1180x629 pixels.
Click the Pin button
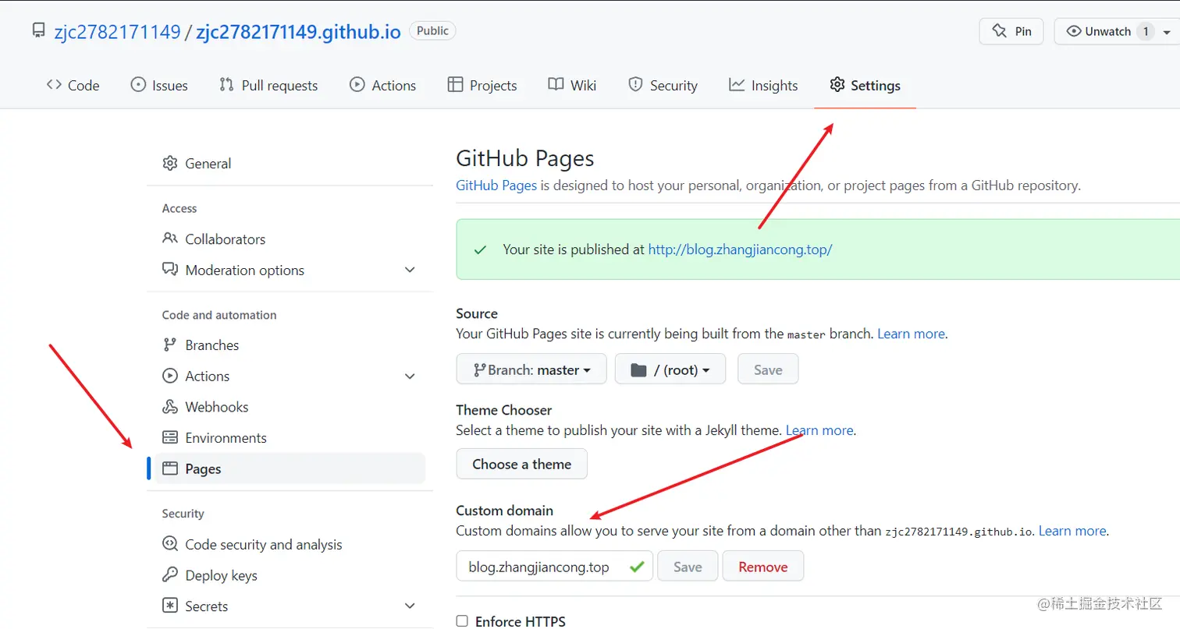(1011, 31)
